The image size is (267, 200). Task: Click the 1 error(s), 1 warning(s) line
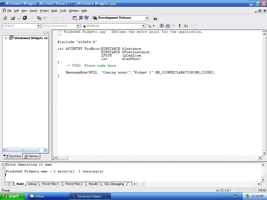coord(54,171)
